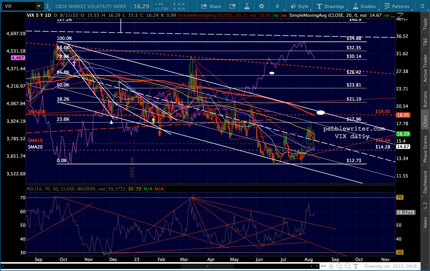Click the Share chart icon
The image size is (430, 271).
click(211, 6)
